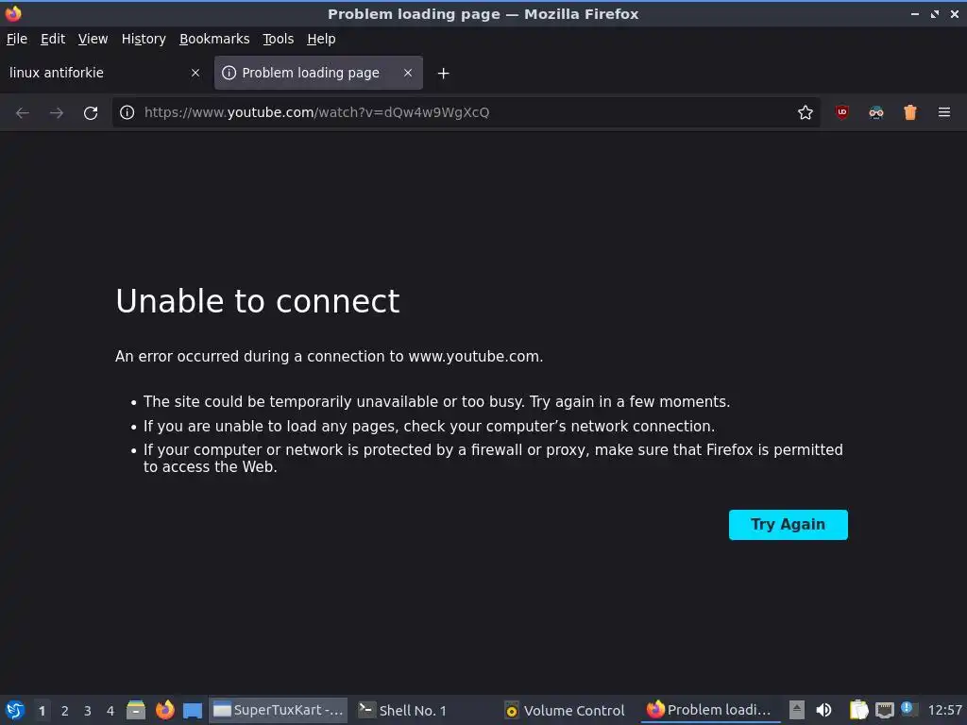Open a new tab with plus button
The image size is (967, 725).
(443, 74)
